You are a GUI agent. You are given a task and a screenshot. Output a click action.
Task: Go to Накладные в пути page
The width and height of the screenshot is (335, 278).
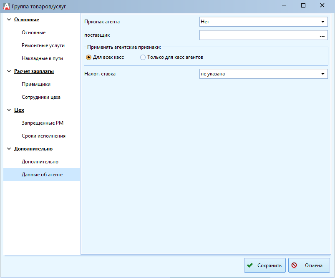click(42, 58)
